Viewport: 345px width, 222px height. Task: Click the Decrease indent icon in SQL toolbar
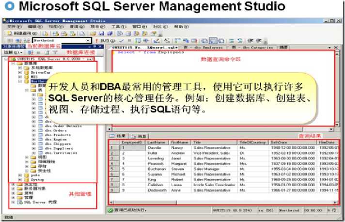[x=251, y=41]
